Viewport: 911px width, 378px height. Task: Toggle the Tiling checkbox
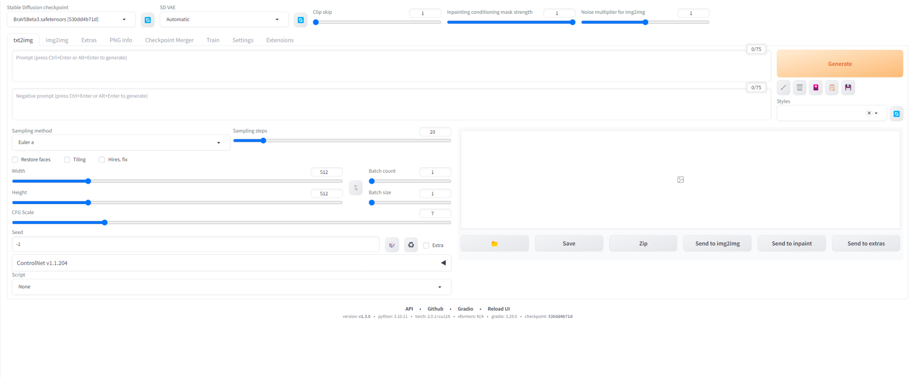[x=67, y=160]
